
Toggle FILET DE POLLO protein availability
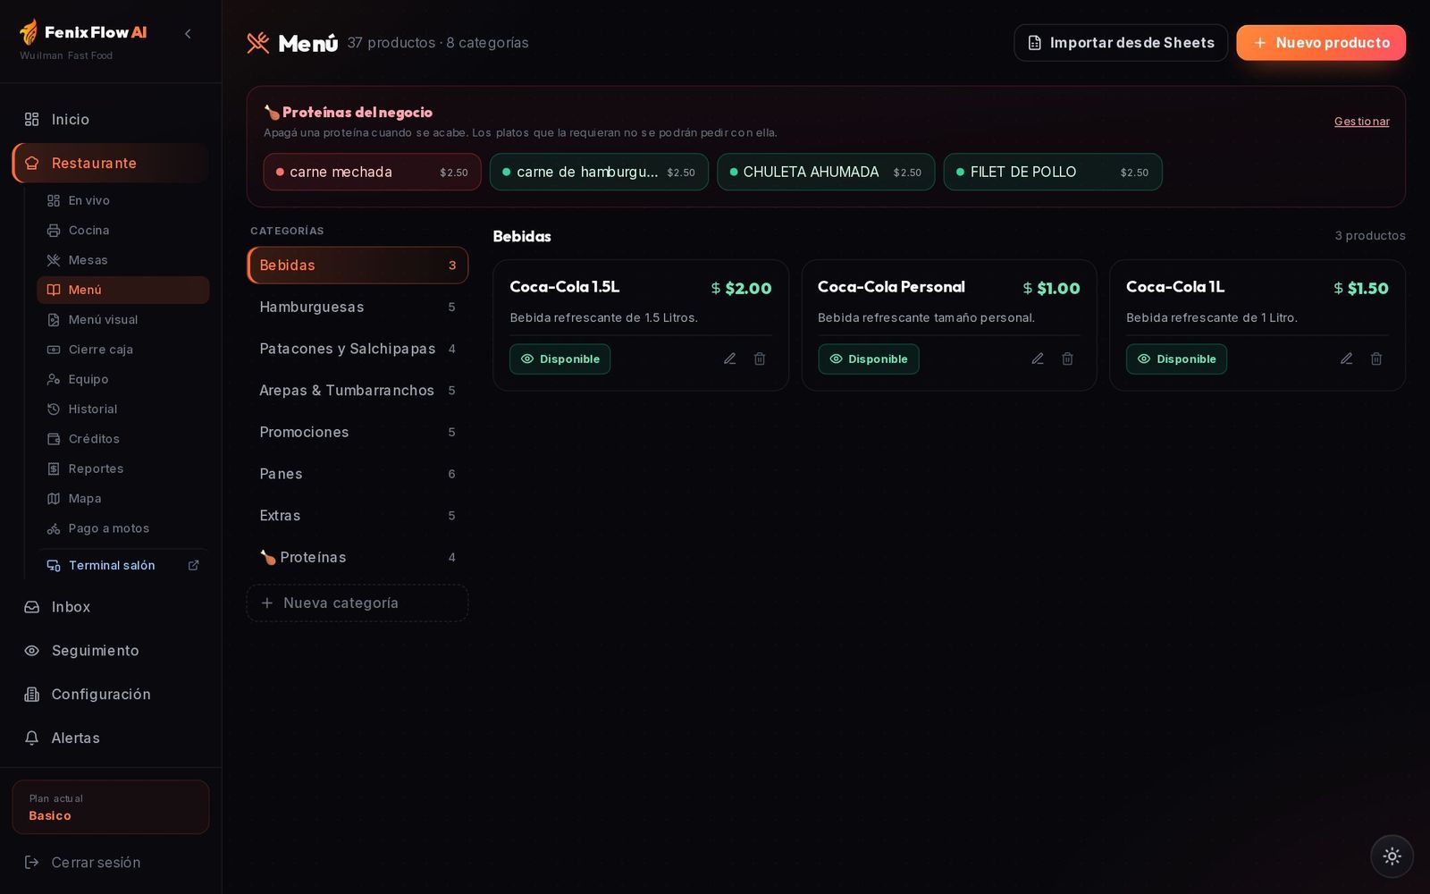click(x=1053, y=172)
